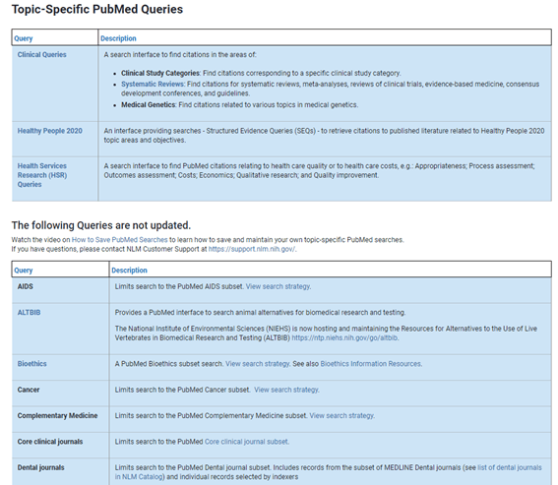Open the Systematic Reviews link
Screen dimensions: 558x485
153,84
